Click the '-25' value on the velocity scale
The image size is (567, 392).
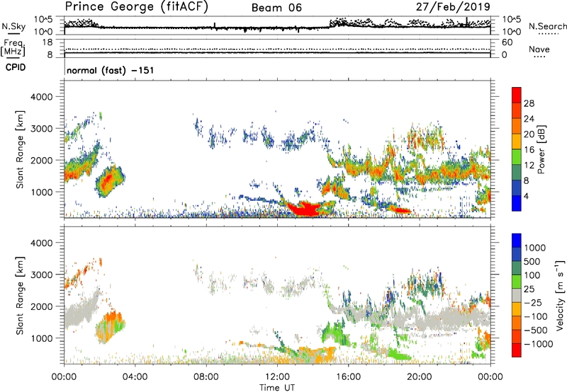pyautogui.click(x=533, y=302)
